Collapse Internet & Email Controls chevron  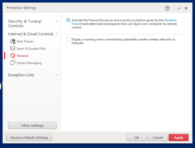[x=57, y=34]
